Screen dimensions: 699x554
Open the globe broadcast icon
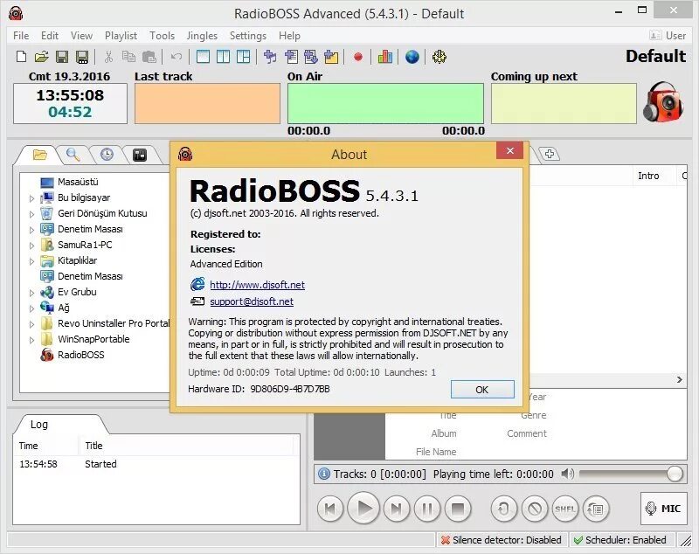(412, 57)
